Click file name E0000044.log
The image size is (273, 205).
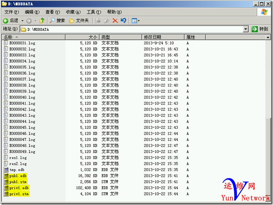point(22,121)
